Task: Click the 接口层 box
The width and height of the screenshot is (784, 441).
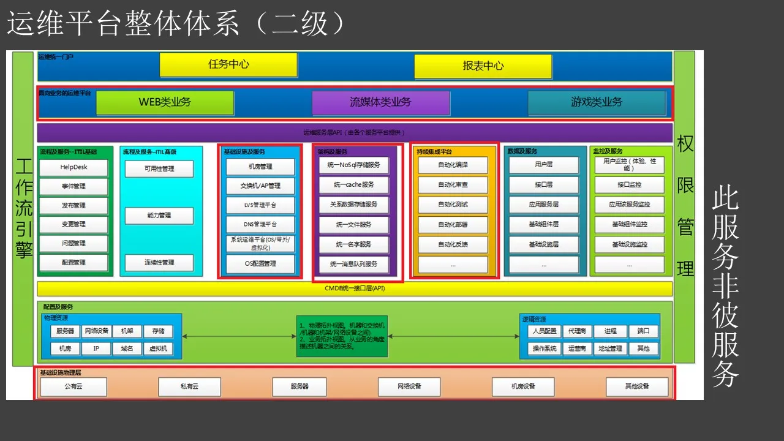Action: (x=544, y=184)
